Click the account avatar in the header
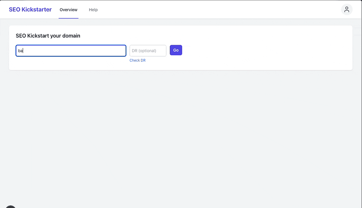The image size is (362, 208). pos(346,10)
